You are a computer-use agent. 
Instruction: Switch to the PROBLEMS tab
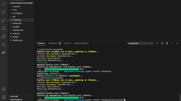pos(53,43)
